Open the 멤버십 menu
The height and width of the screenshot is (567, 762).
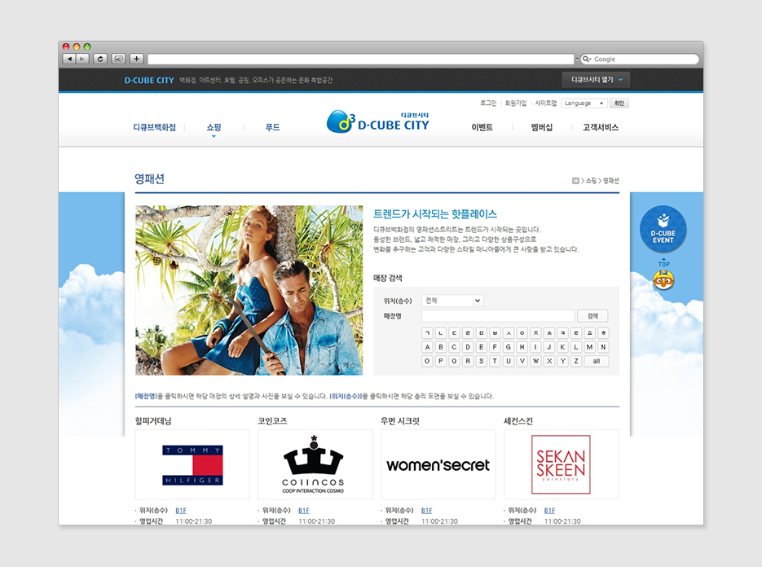tap(541, 127)
